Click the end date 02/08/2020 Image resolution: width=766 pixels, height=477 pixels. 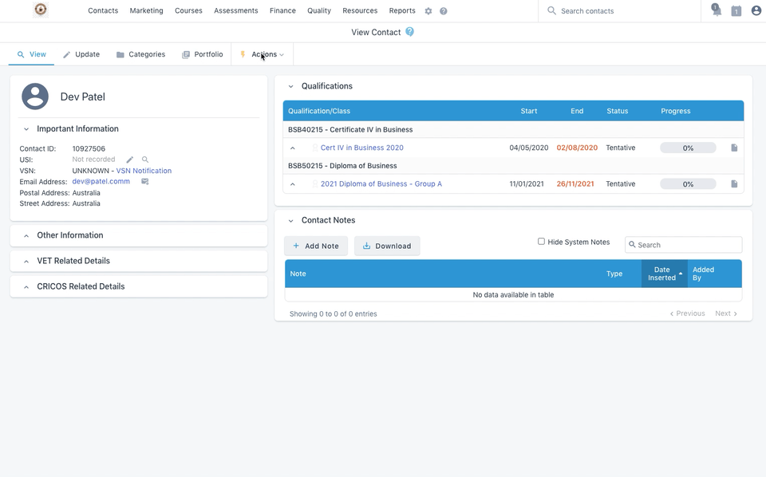tap(577, 148)
